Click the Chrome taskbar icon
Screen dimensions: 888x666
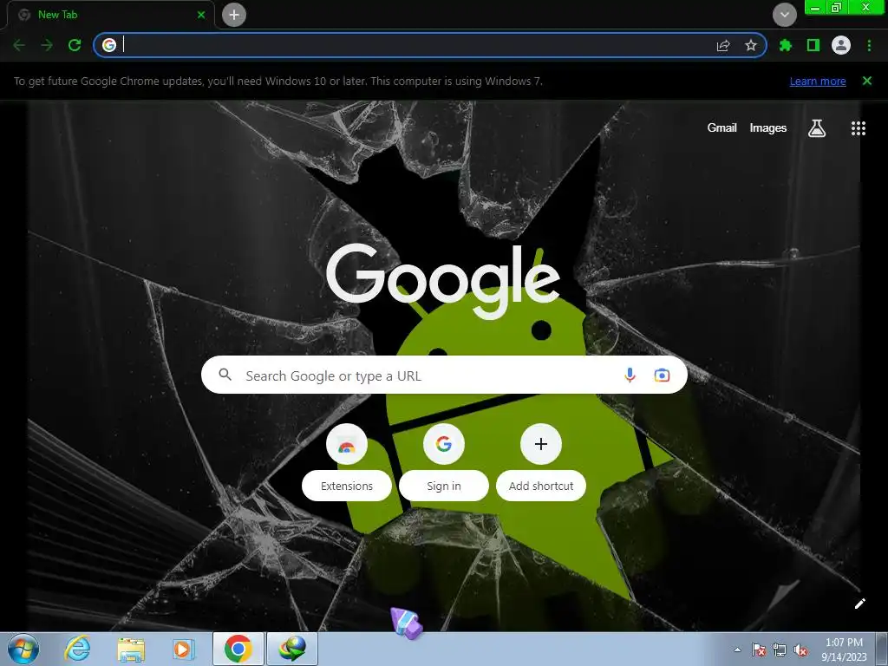tap(238, 649)
